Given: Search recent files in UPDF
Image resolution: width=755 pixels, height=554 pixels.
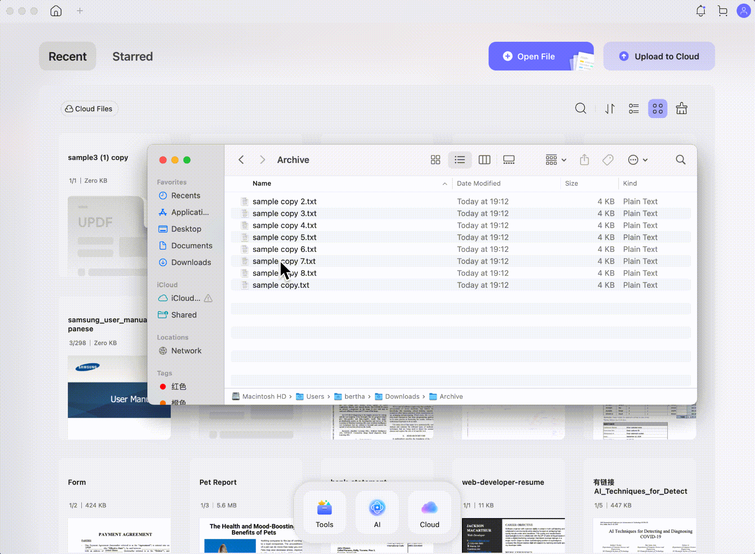Looking at the screenshot, I should [x=581, y=109].
